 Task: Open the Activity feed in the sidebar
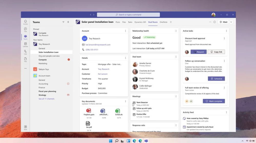[25, 22]
